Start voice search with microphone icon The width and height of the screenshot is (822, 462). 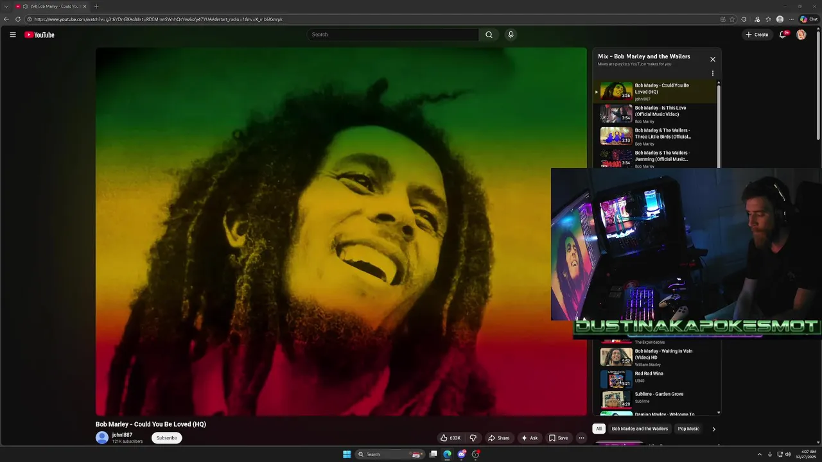[511, 35]
